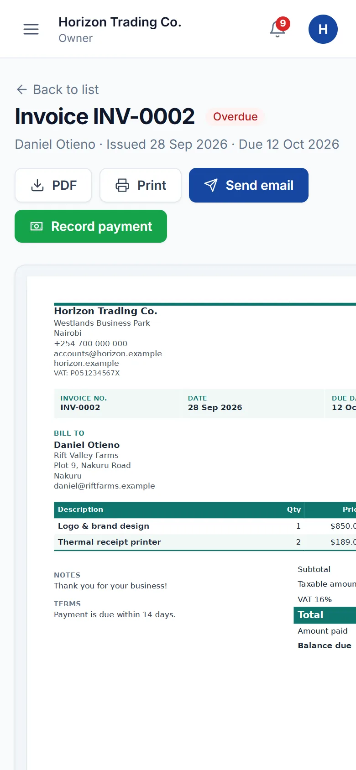
Task: Click the Plot 9, Nakuru Road address
Action: [x=92, y=465]
